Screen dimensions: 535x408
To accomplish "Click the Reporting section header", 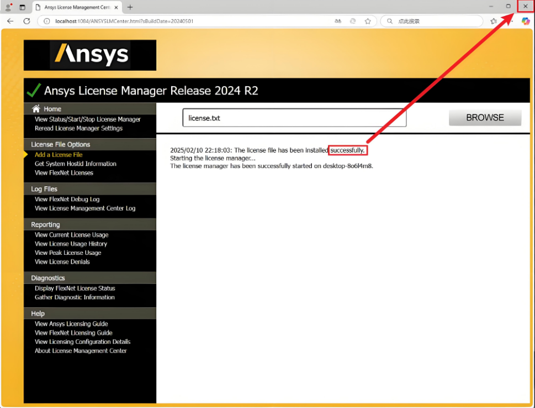I will point(90,224).
